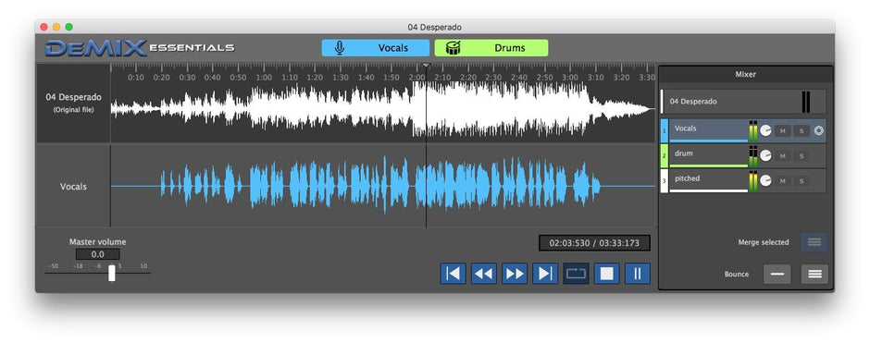This screenshot has width=870, height=343.
Task: Mute the drum track in the mixer
Action: point(782,155)
